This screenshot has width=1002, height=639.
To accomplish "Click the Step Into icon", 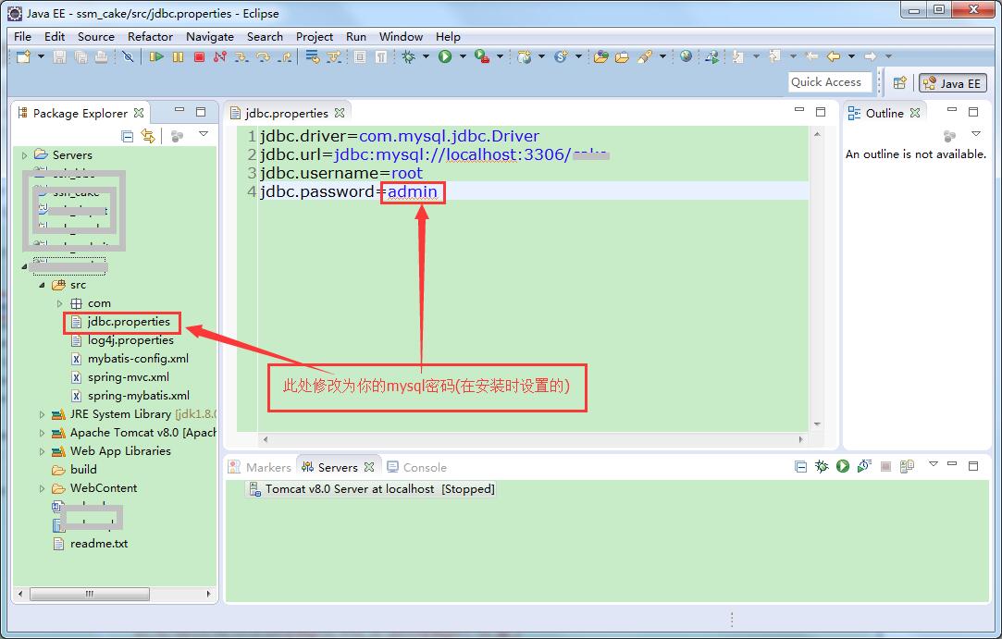I will tap(241, 56).
